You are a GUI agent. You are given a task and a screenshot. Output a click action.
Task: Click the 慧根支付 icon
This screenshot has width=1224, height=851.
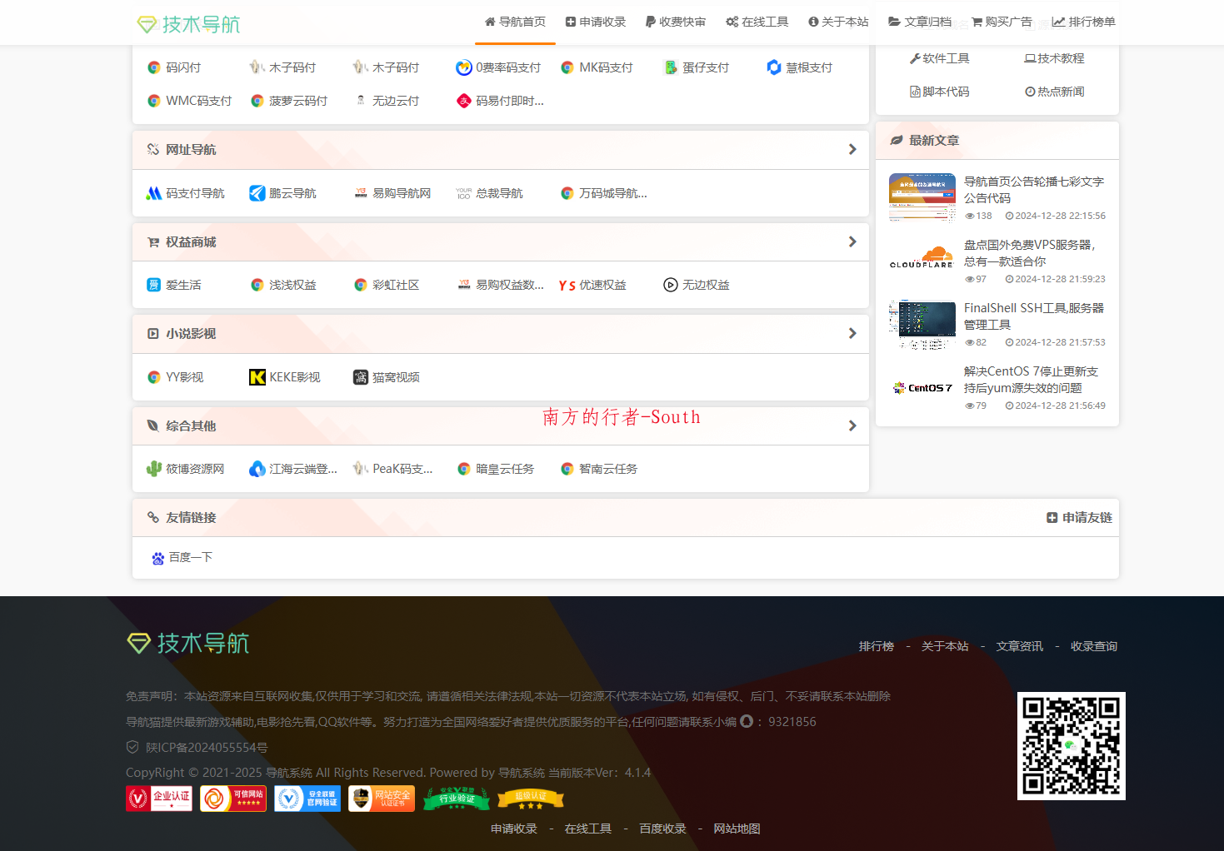point(774,67)
